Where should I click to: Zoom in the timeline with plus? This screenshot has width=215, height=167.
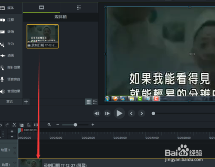click(x=93, y=125)
